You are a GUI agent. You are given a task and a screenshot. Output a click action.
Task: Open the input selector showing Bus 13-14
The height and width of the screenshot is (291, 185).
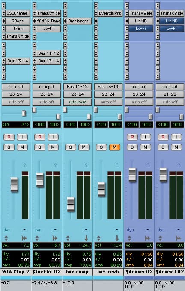(x=108, y=87)
